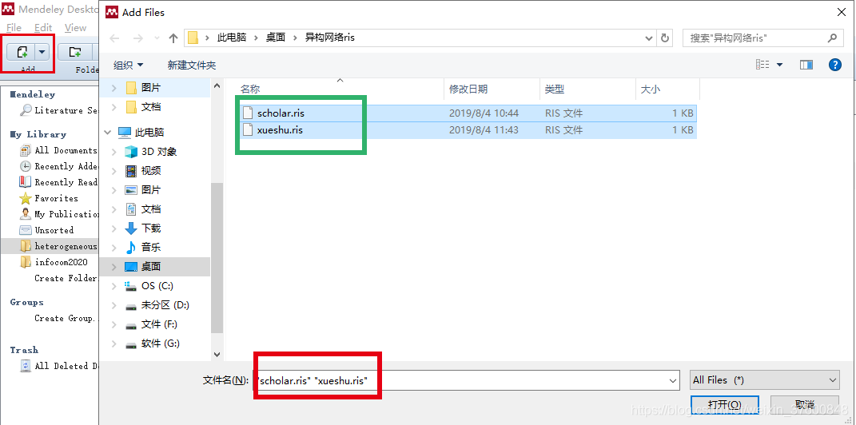856x425 pixels.
Task: Select Literature Search in Mendeley sidebar
Action: 59,110
